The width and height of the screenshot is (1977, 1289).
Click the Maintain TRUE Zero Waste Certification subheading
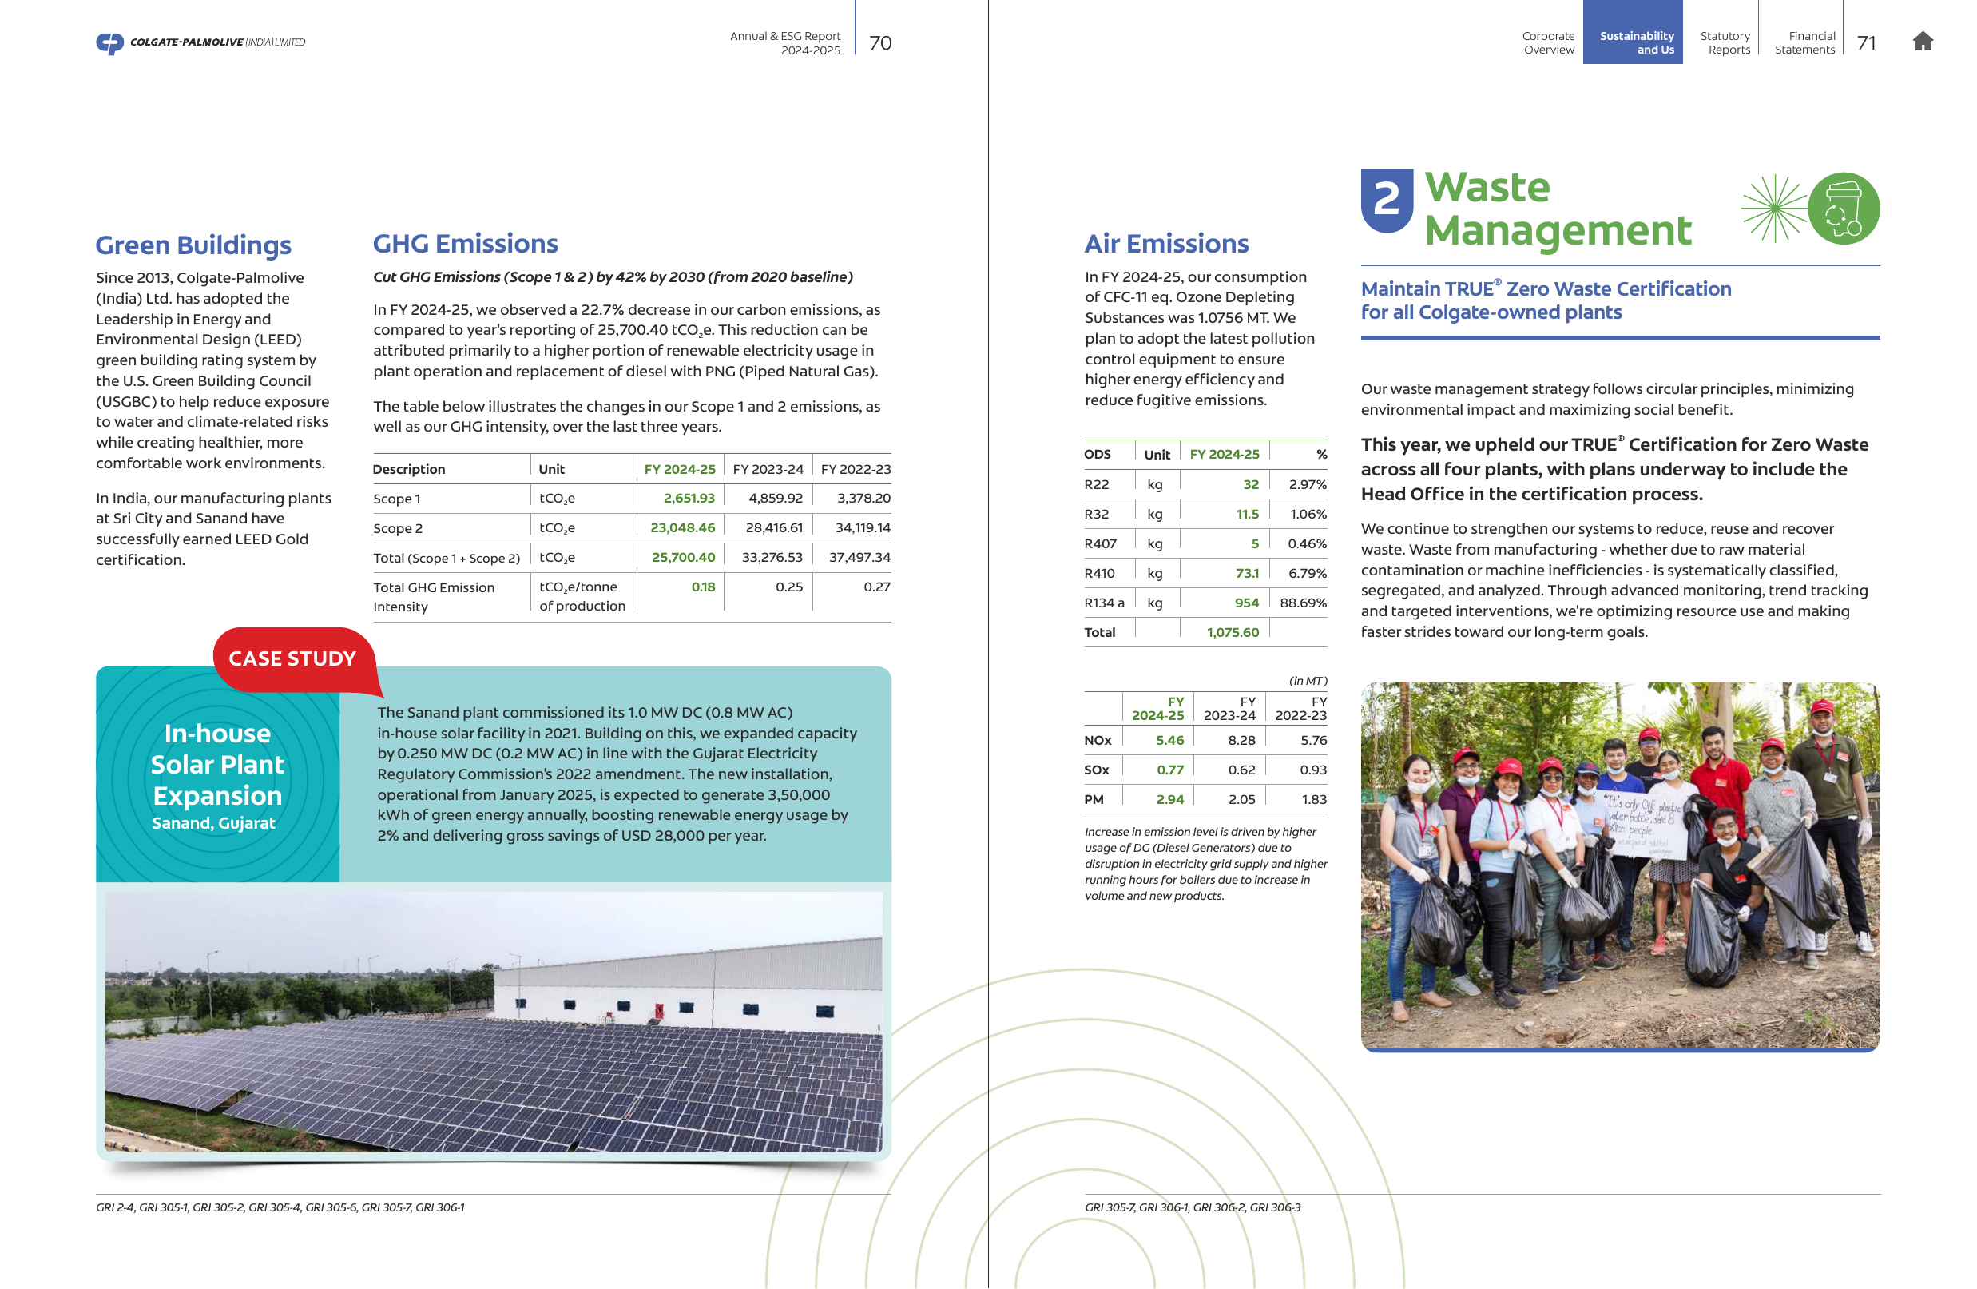(x=1546, y=300)
